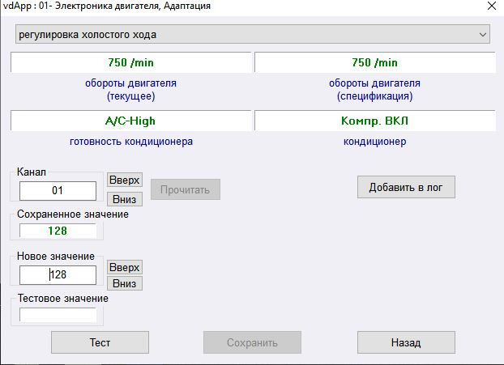Click the 'Сохраненное значение' field showing 128
This screenshot has height=365, width=504.
coord(58,231)
